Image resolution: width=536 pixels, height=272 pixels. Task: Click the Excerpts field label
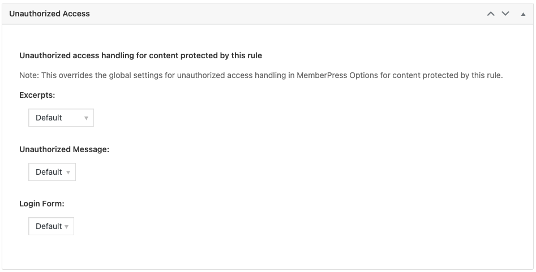(x=37, y=95)
